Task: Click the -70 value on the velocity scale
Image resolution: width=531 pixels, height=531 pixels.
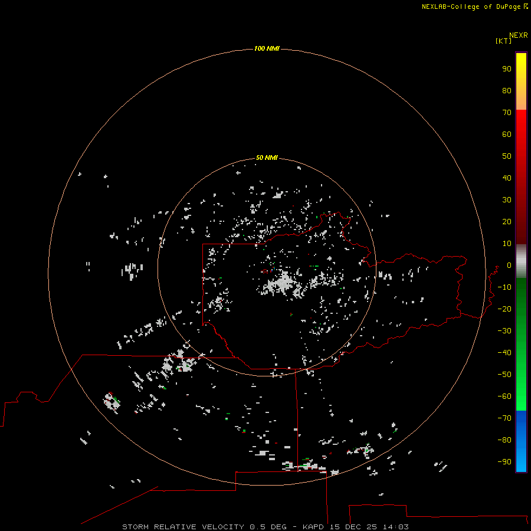Action: 504,418
